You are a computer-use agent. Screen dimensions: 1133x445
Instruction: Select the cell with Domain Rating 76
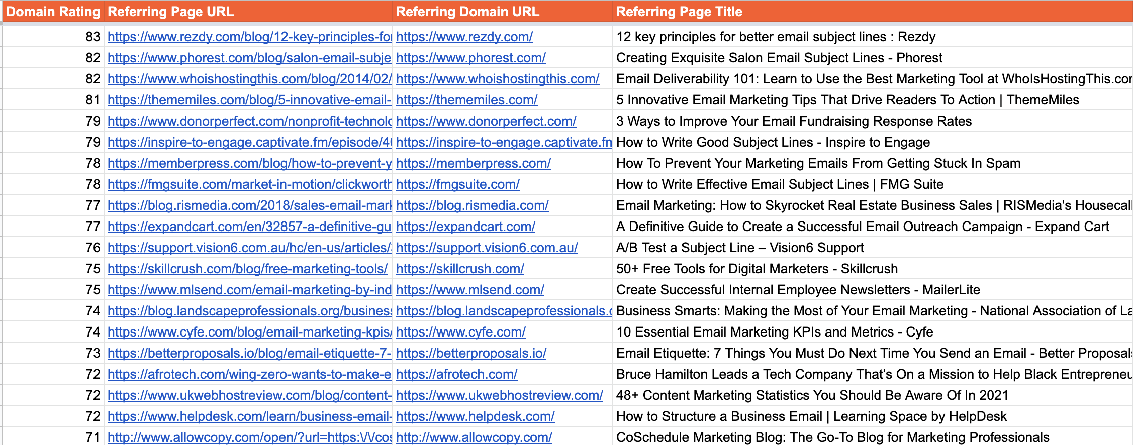[x=53, y=248]
